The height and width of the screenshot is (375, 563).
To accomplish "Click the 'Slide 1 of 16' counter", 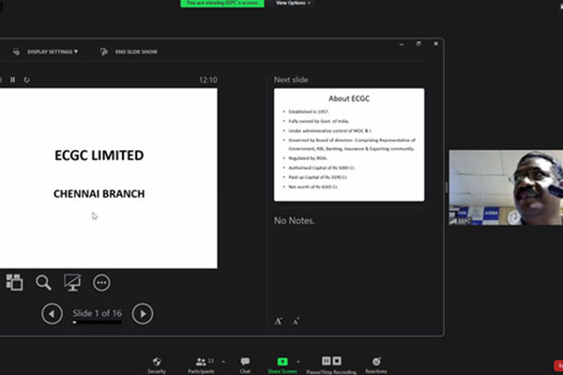I will click(97, 313).
